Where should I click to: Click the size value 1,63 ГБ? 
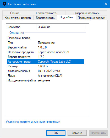pyautogui.click(x=43, y=66)
